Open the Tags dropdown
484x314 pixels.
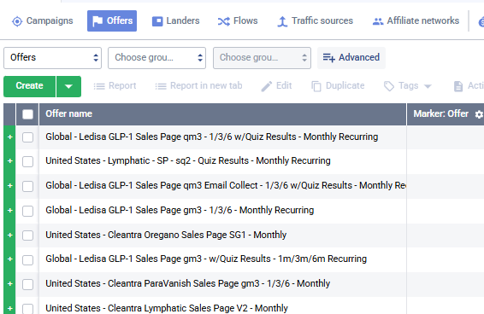pos(407,86)
